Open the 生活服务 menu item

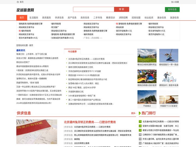(34, 18)
